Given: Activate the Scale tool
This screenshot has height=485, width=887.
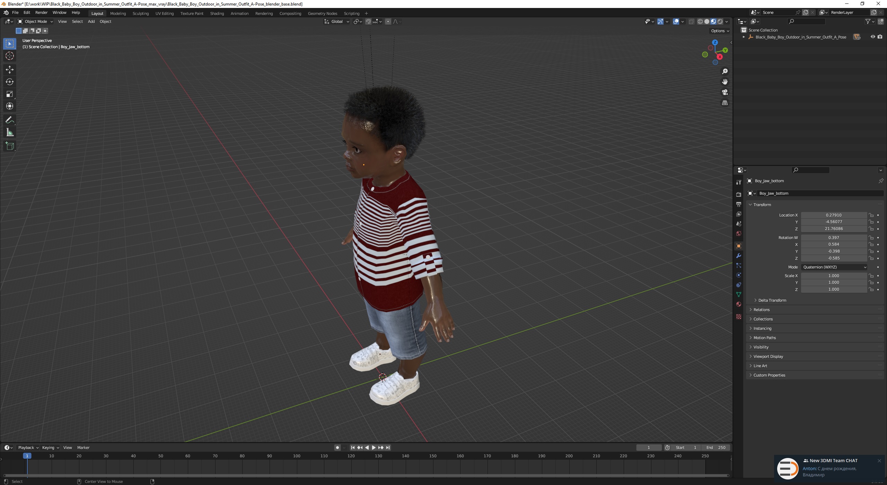Looking at the screenshot, I should click(x=10, y=94).
